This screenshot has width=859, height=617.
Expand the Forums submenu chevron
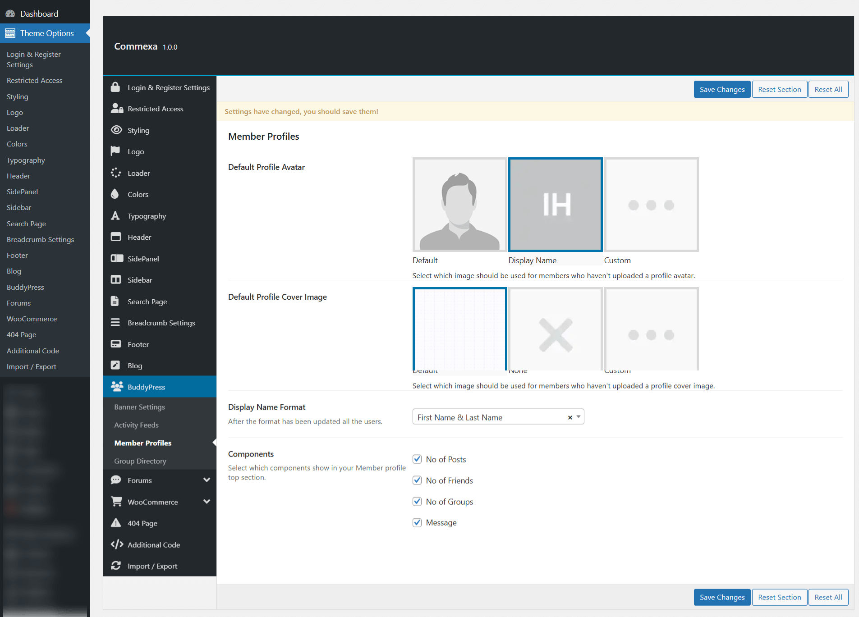tap(207, 480)
